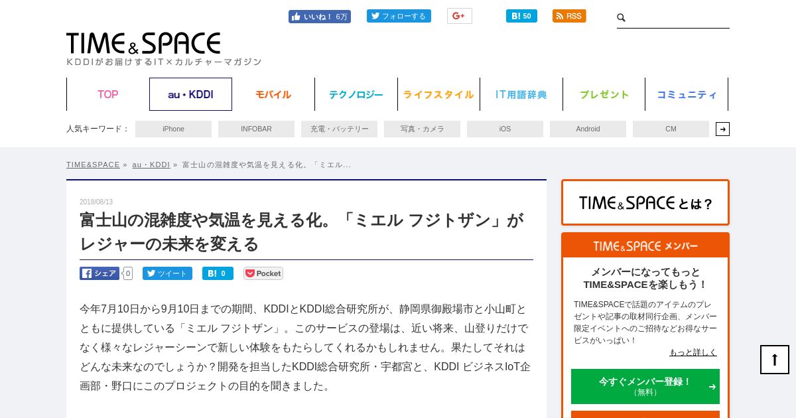The height and width of the screenshot is (418, 796).
Task: Open the IT用語辞典 navigation tab
Action: coord(521,94)
